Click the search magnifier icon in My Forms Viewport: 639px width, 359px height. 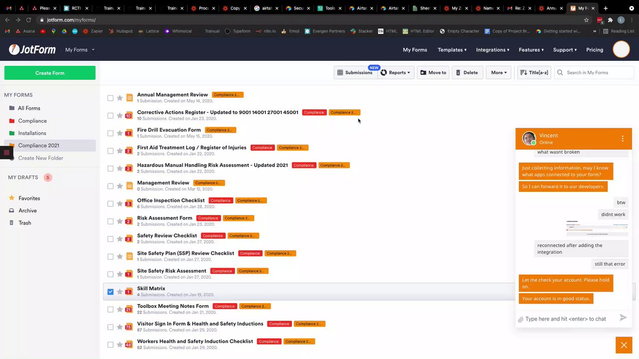(560, 73)
